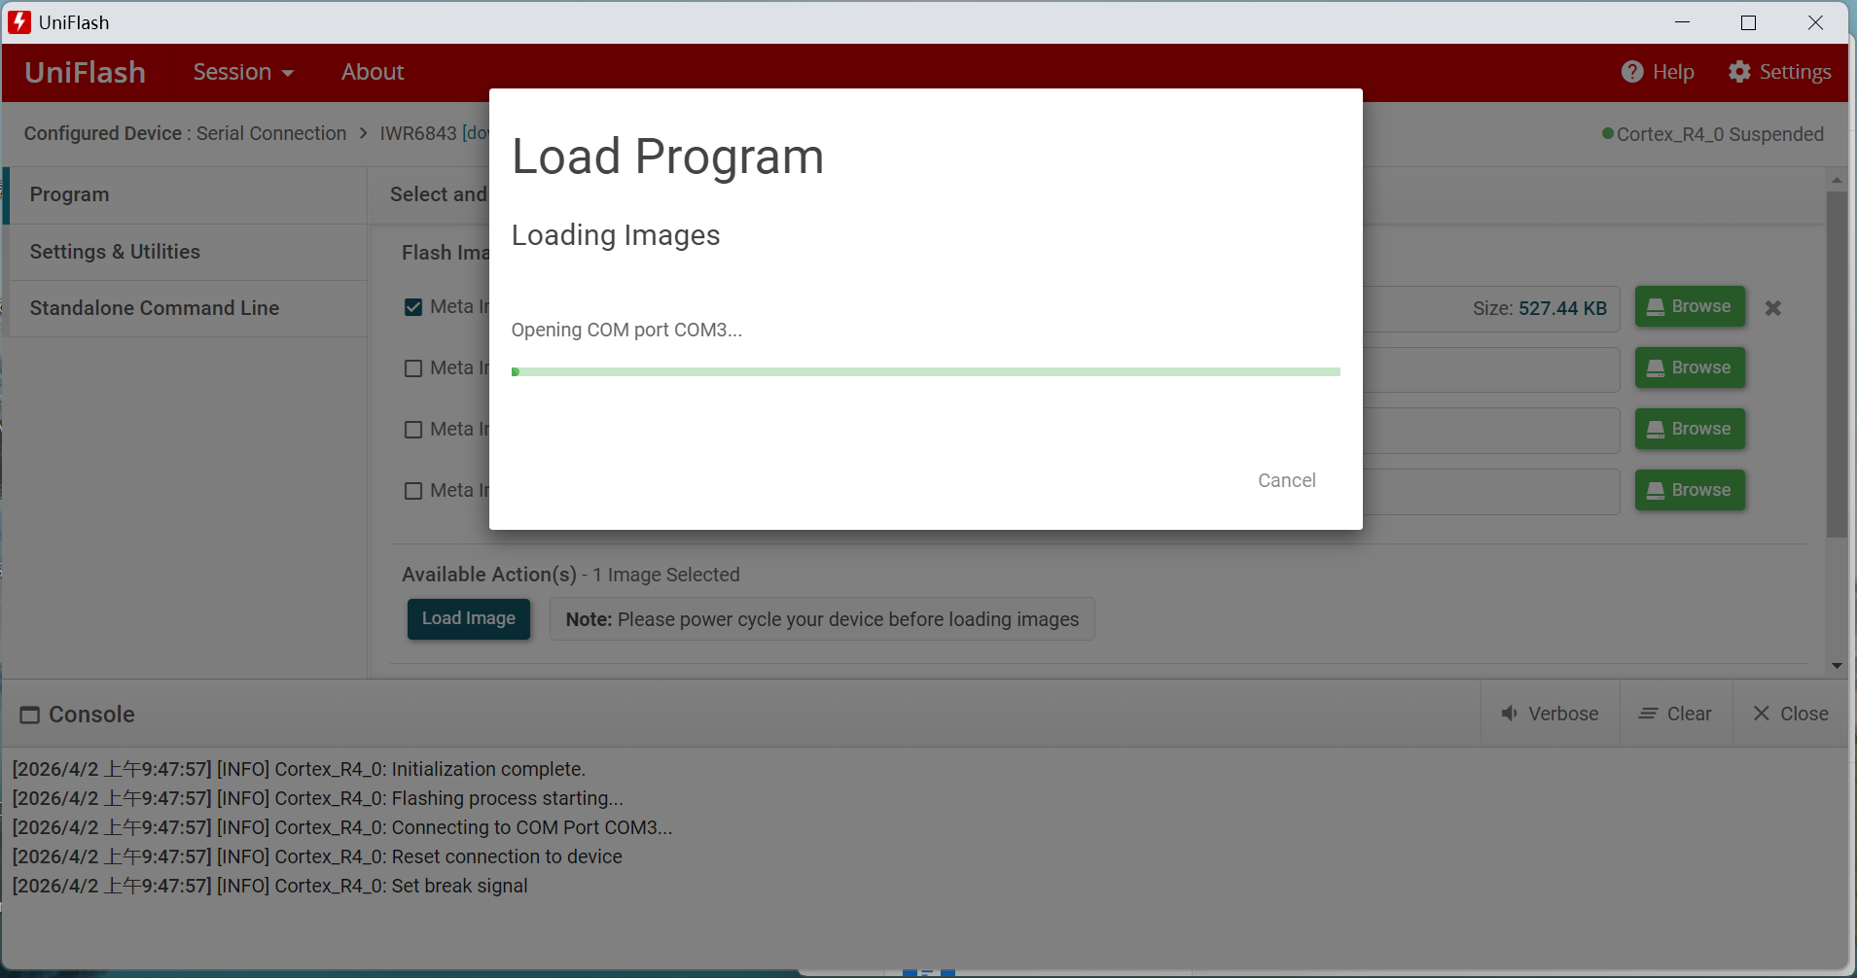Image resolution: width=1857 pixels, height=978 pixels.
Task: Toggle Verbose console output
Action: click(x=1551, y=714)
